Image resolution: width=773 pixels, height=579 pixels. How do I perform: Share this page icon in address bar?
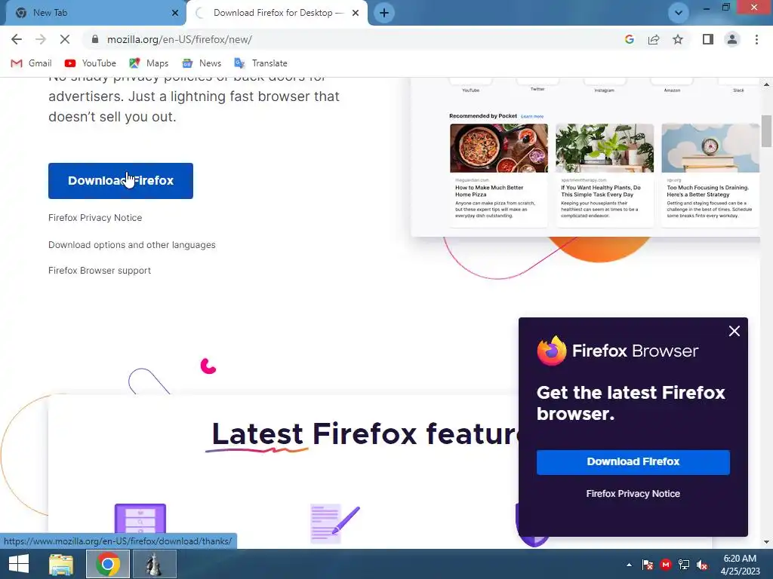[x=654, y=39]
